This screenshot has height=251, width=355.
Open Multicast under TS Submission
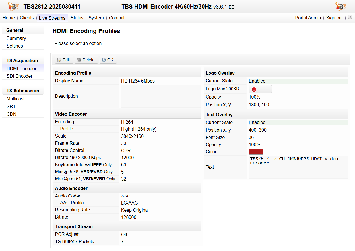tap(16, 99)
